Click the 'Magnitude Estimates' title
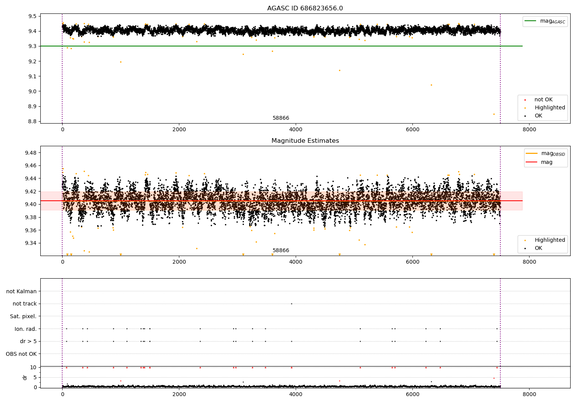 click(x=305, y=141)
